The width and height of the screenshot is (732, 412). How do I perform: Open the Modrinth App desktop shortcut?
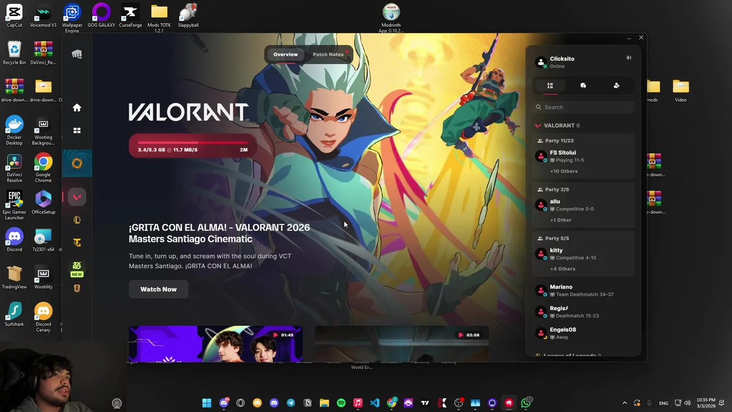[391, 18]
